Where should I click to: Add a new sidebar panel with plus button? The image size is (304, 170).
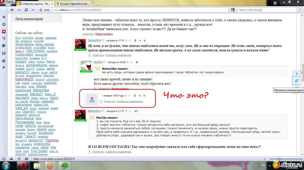pyautogui.click(x=4, y=68)
